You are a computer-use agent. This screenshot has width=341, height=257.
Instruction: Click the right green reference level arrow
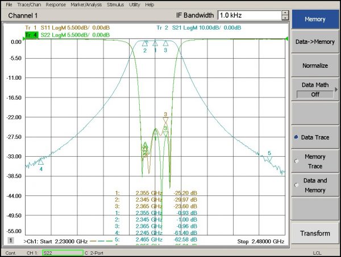pos(287,39)
